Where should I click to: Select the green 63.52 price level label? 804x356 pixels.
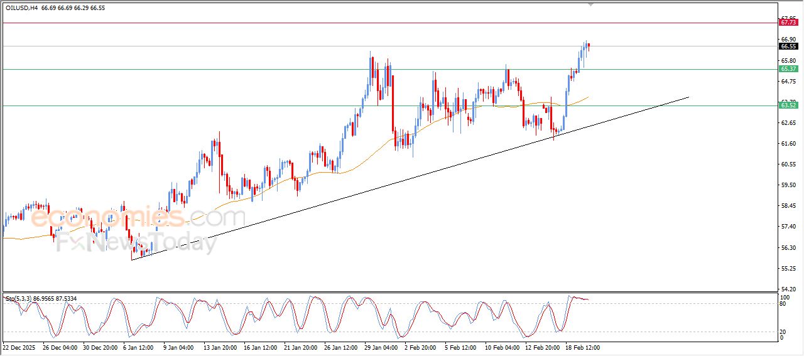tap(788, 105)
